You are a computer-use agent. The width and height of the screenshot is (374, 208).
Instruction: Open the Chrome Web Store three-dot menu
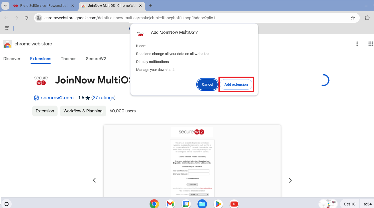point(357,44)
